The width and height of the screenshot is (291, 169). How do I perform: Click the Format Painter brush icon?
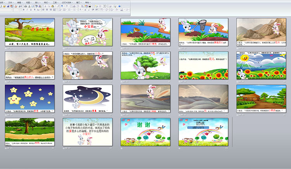tap(58, 6)
